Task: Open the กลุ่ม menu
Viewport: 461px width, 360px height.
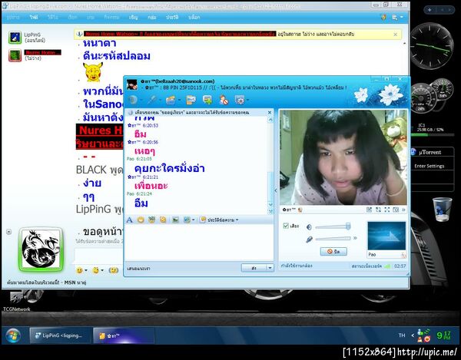Action: [x=151, y=18]
